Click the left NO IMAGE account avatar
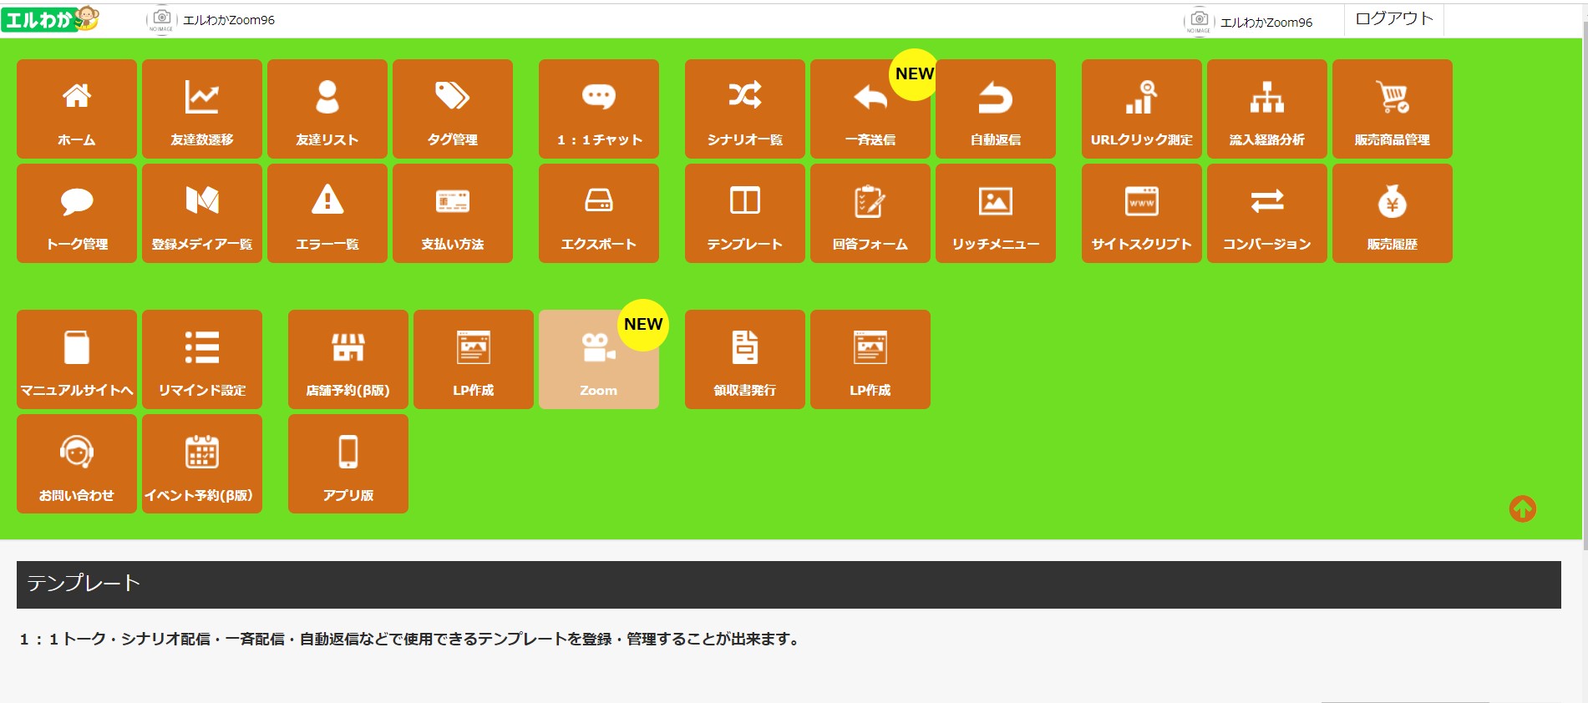The image size is (1588, 703). (x=161, y=20)
